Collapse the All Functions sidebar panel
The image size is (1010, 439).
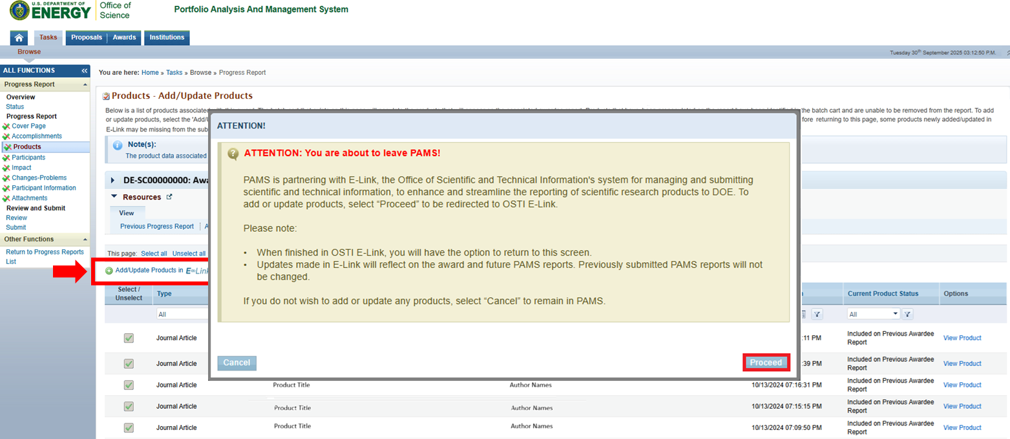[x=85, y=70]
